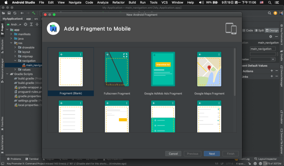284x166 pixels.
Task: Click the Forward navigation arrow icon
Action: pos(28,13)
